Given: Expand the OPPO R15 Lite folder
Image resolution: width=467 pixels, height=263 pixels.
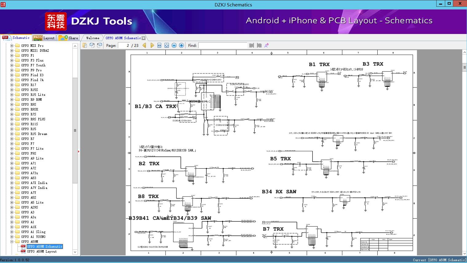Looking at the screenshot, I should (12, 95).
